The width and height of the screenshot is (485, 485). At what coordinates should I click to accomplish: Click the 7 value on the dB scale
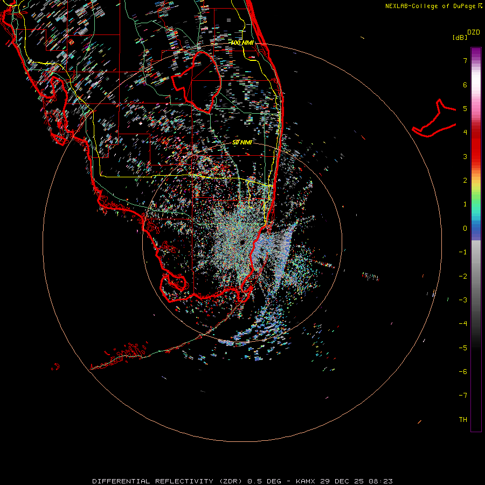(465, 60)
